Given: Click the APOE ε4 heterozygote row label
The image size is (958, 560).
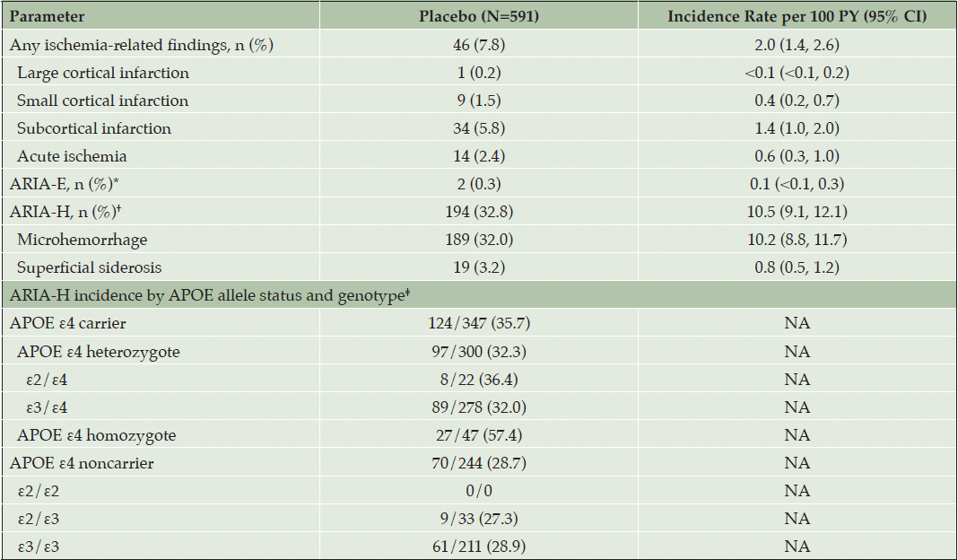Looking at the screenshot, I should click(x=99, y=352).
